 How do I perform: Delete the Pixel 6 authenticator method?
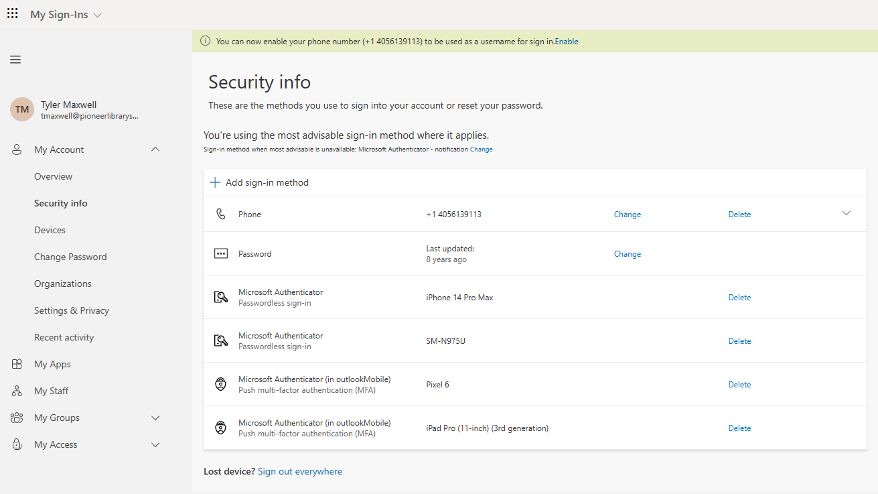(x=739, y=385)
